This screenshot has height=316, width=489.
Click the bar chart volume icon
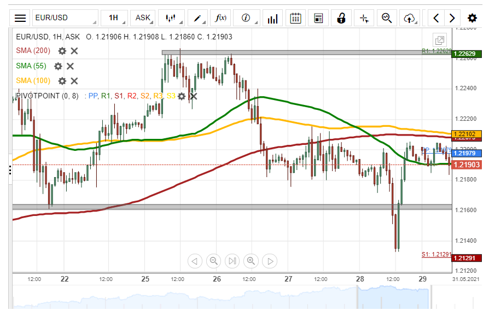tap(272, 18)
